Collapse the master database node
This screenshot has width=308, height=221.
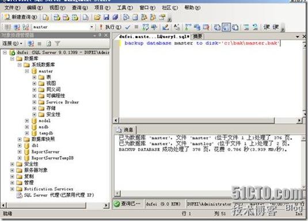[x=27, y=71]
